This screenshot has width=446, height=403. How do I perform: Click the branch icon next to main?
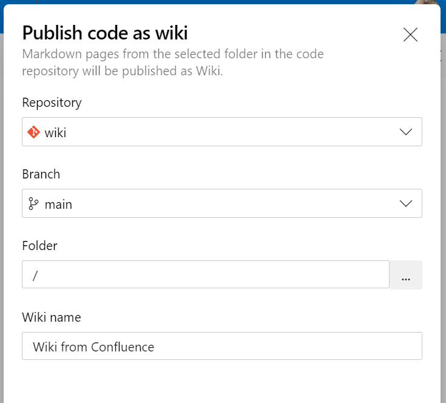click(33, 204)
